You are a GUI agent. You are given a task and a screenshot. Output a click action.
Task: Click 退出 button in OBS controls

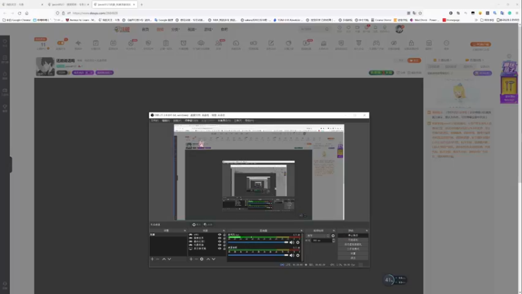click(353, 257)
